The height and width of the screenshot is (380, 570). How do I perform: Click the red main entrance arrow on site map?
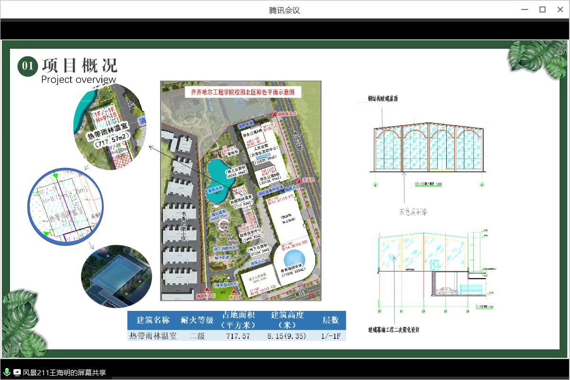(299, 181)
